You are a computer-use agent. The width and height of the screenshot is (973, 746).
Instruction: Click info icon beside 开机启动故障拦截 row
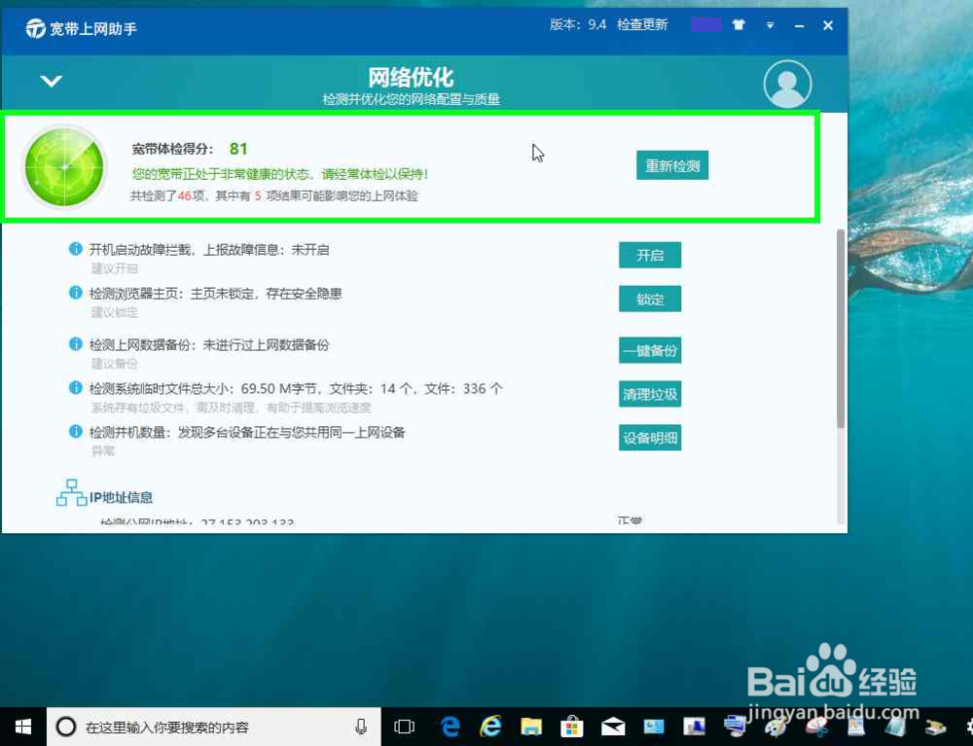[76, 248]
